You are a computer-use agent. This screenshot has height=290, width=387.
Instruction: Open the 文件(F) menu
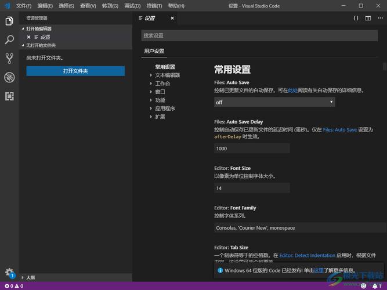point(24,6)
